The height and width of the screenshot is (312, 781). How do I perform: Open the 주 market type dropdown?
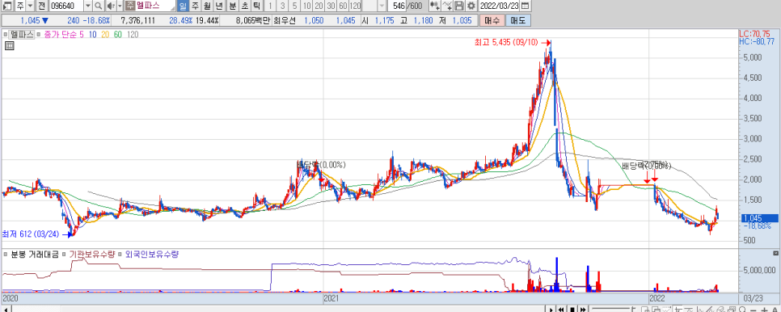pos(29,6)
